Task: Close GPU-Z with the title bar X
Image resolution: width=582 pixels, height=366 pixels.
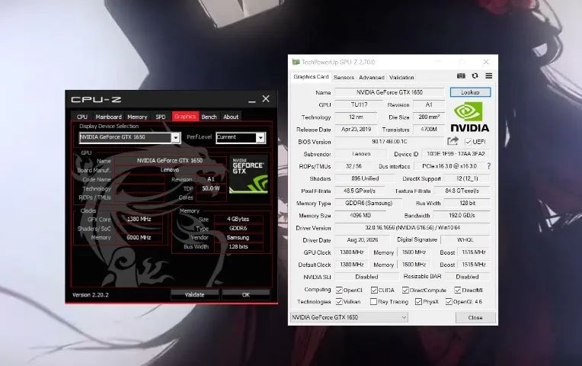Action: 486,62
